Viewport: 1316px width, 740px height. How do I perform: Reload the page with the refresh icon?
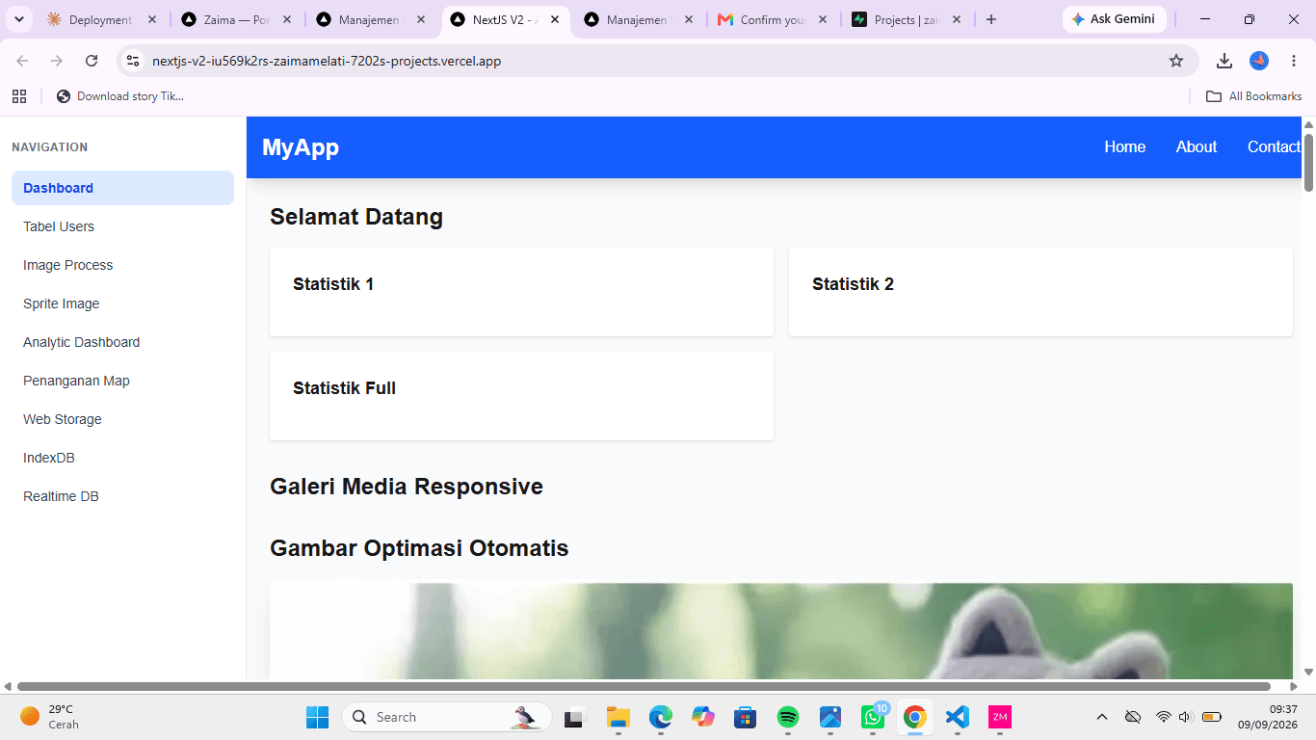click(x=92, y=61)
